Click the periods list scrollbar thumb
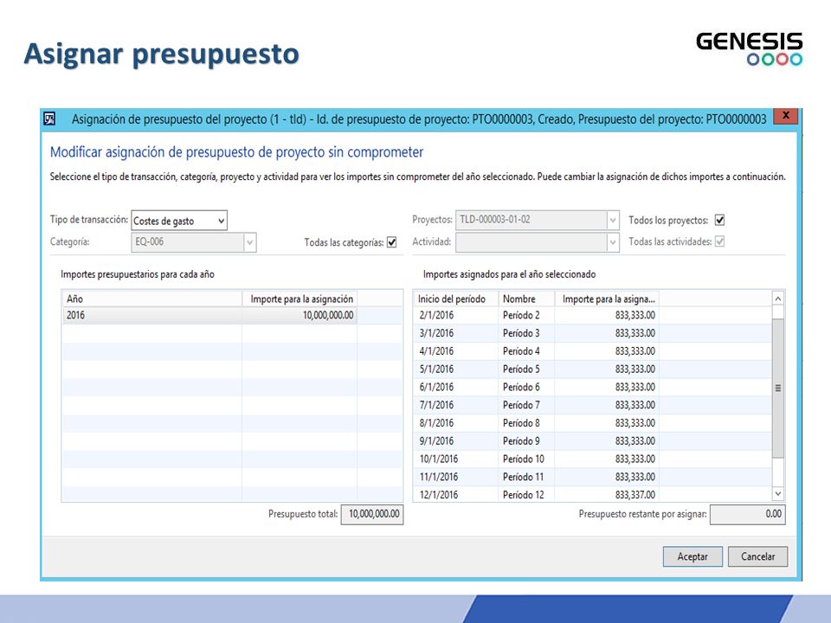The height and width of the screenshot is (623, 831). [778, 388]
